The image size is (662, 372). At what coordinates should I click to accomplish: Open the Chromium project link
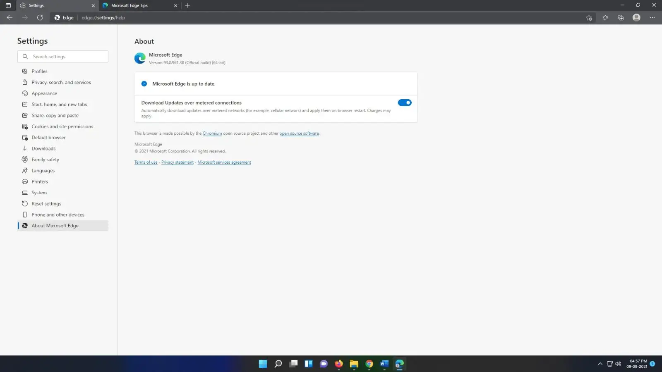coord(212,133)
